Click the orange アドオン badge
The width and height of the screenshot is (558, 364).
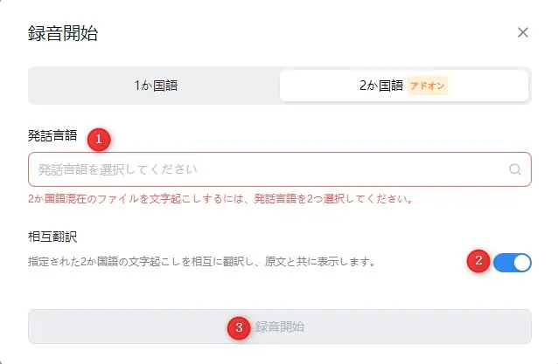point(428,86)
